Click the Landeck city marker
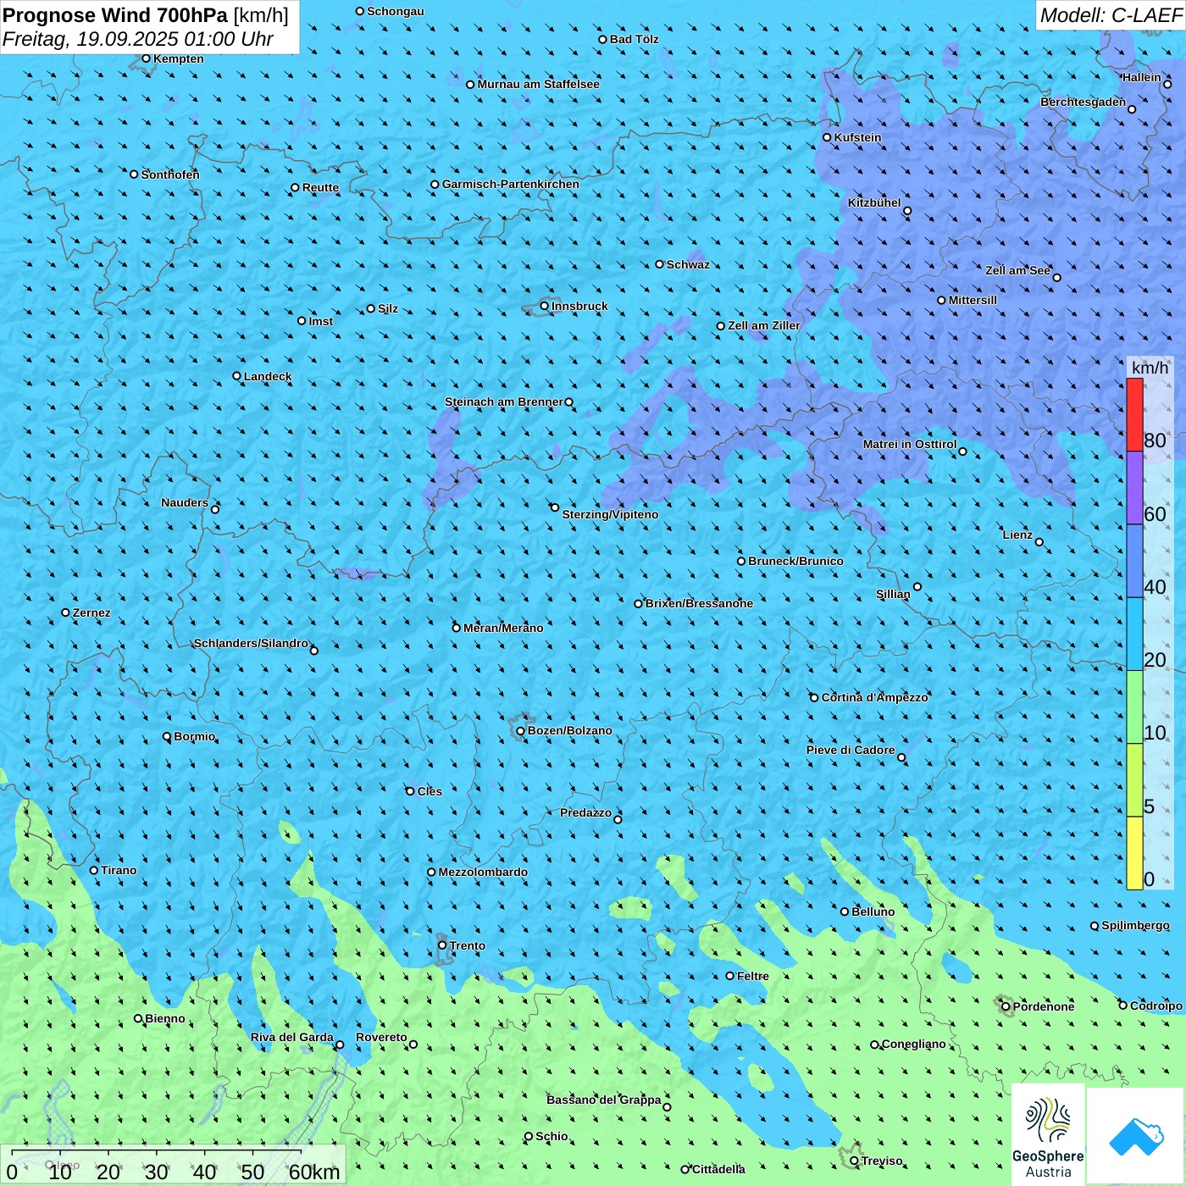The image size is (1186, 1186). pyautogui.click(x=237, y=376)
